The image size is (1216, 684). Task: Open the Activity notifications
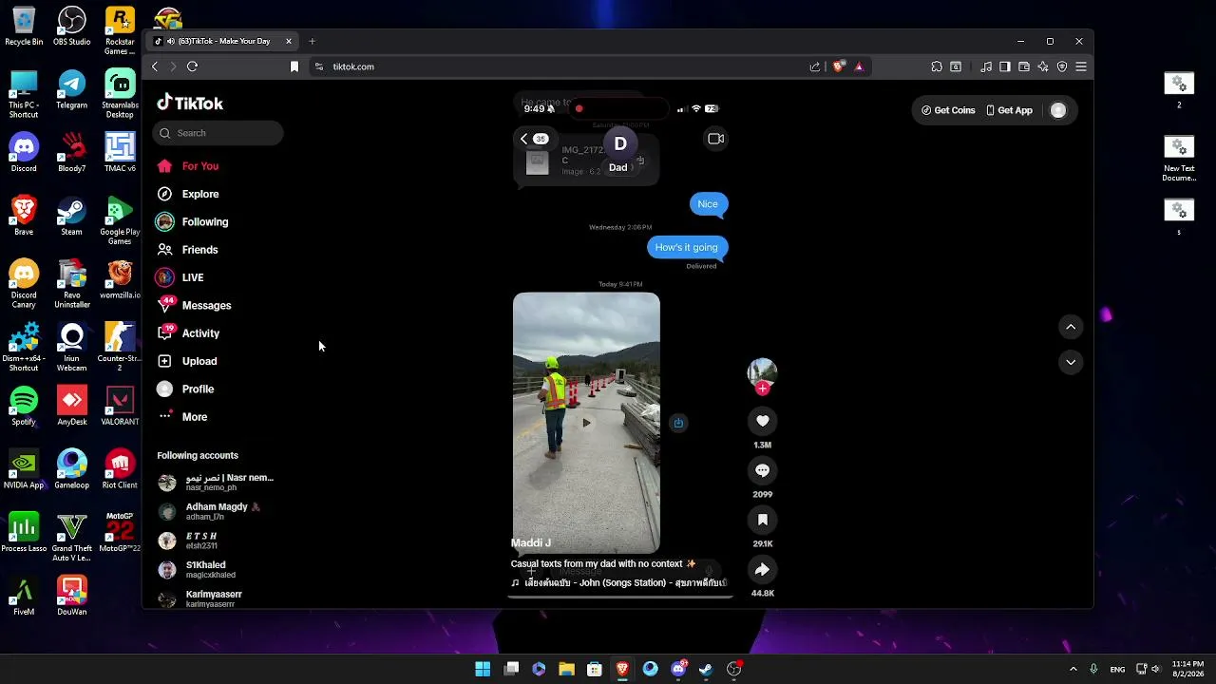(188, 333)
